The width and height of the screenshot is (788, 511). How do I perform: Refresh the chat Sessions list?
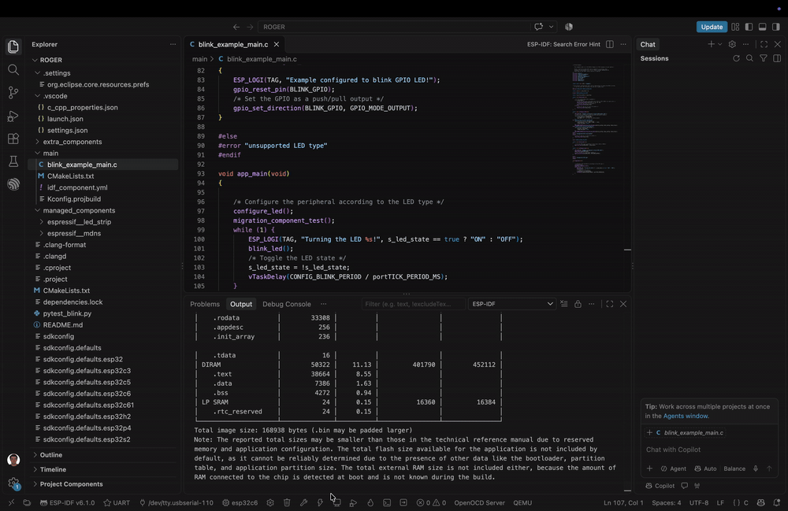tap(736, 58)
